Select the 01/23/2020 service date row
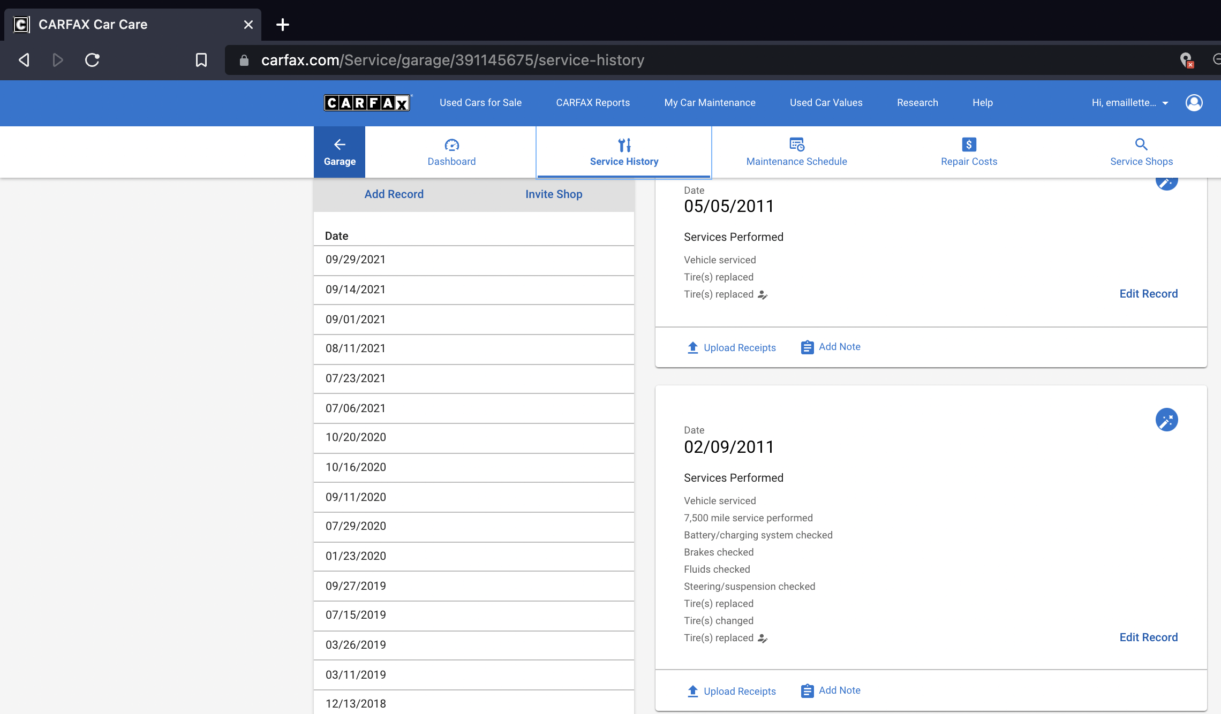Image resolution: width=1221 pixels, height=714 pixels. [x=474, y=557]
